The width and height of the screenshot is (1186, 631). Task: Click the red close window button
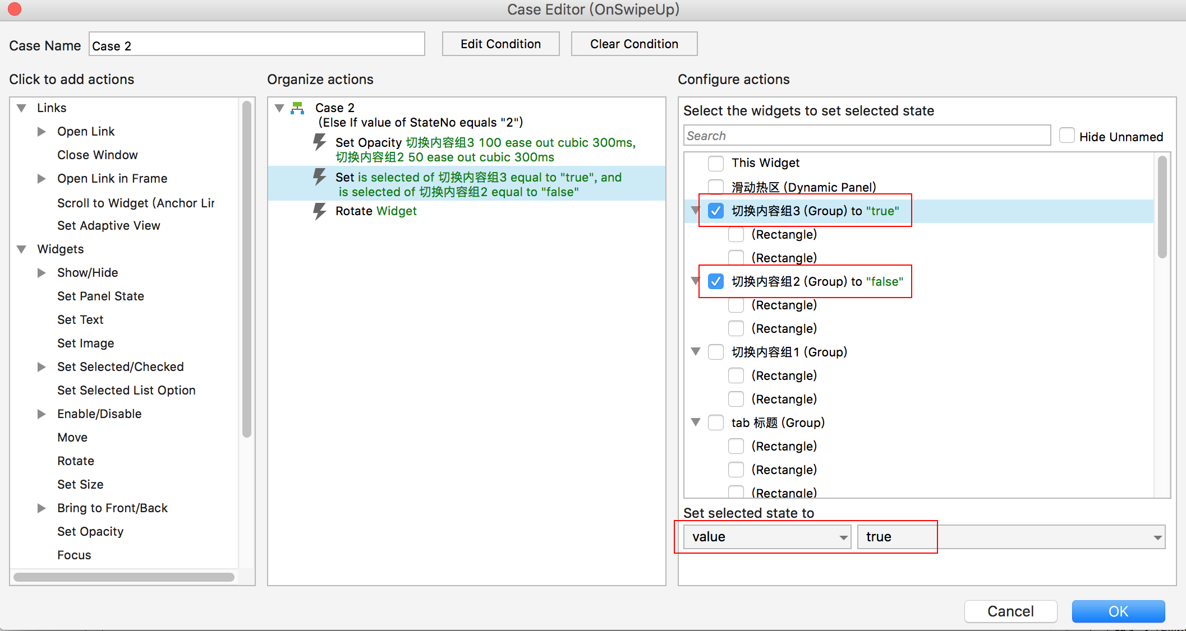15,10
